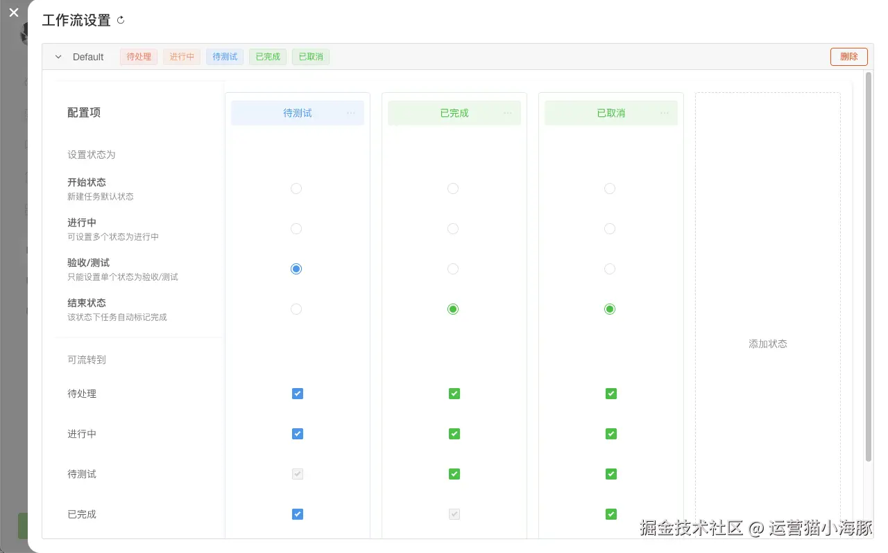The height and width of the screenshot is (553, 888).
Task: Open more options menu on 已完成 column
Action: tap(508, 112)
